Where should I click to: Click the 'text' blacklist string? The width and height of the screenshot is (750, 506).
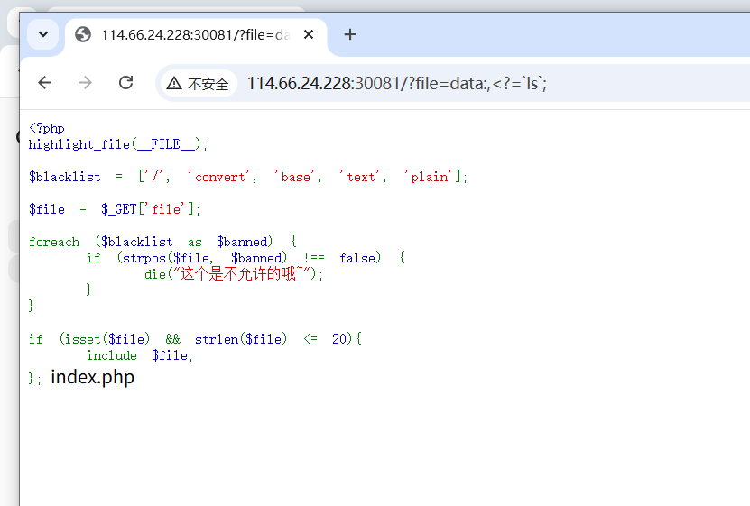(360, 177)
